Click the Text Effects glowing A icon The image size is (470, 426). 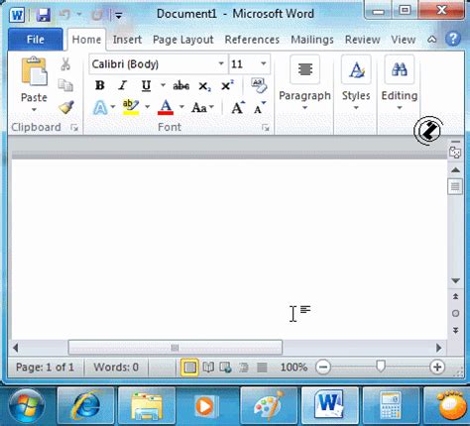coord(100,108)
